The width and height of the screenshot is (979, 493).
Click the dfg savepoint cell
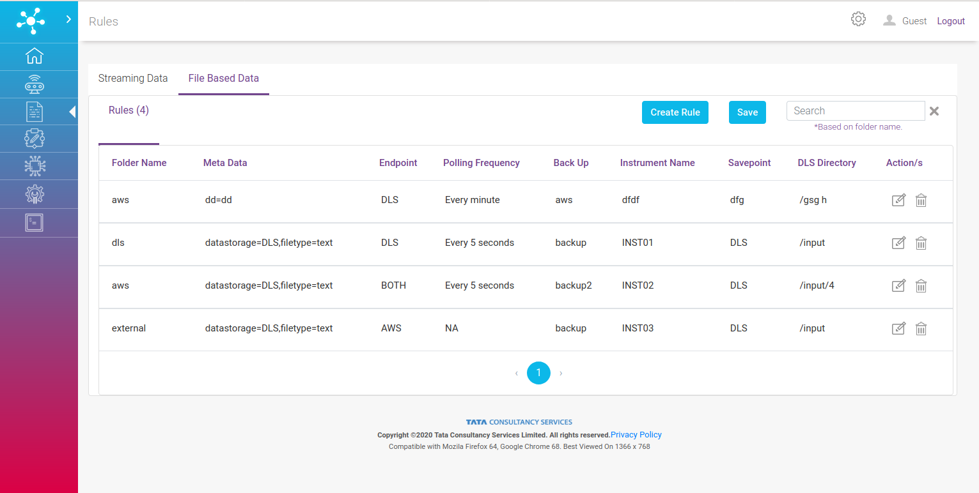point(737,200)
